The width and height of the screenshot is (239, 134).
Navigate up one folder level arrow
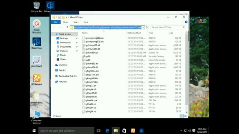click(x=68, y=27)
